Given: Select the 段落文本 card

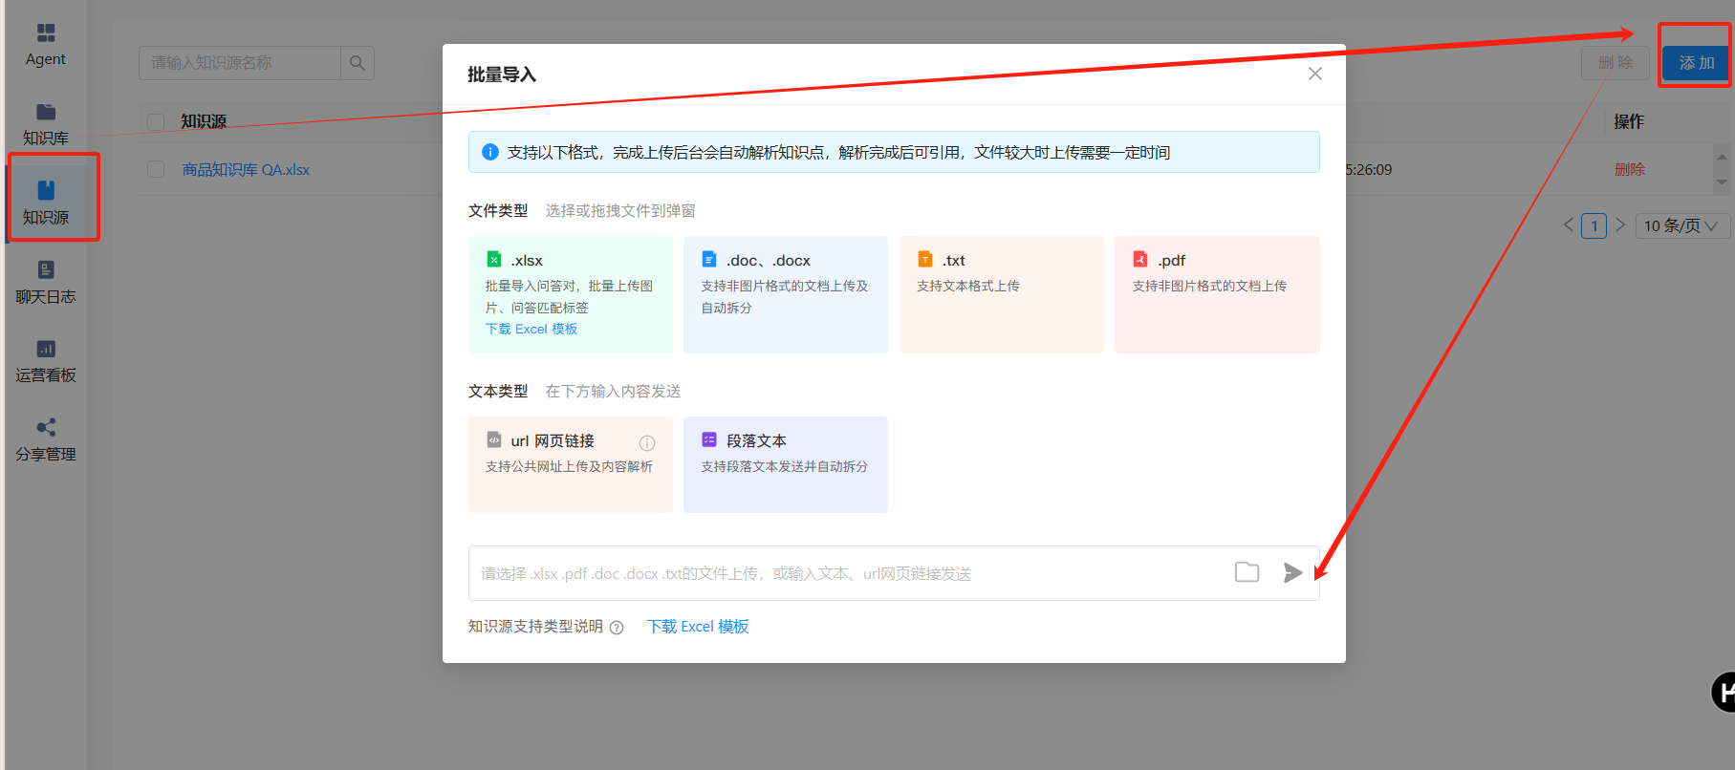Looking at the screenshot, I should 786,464.
